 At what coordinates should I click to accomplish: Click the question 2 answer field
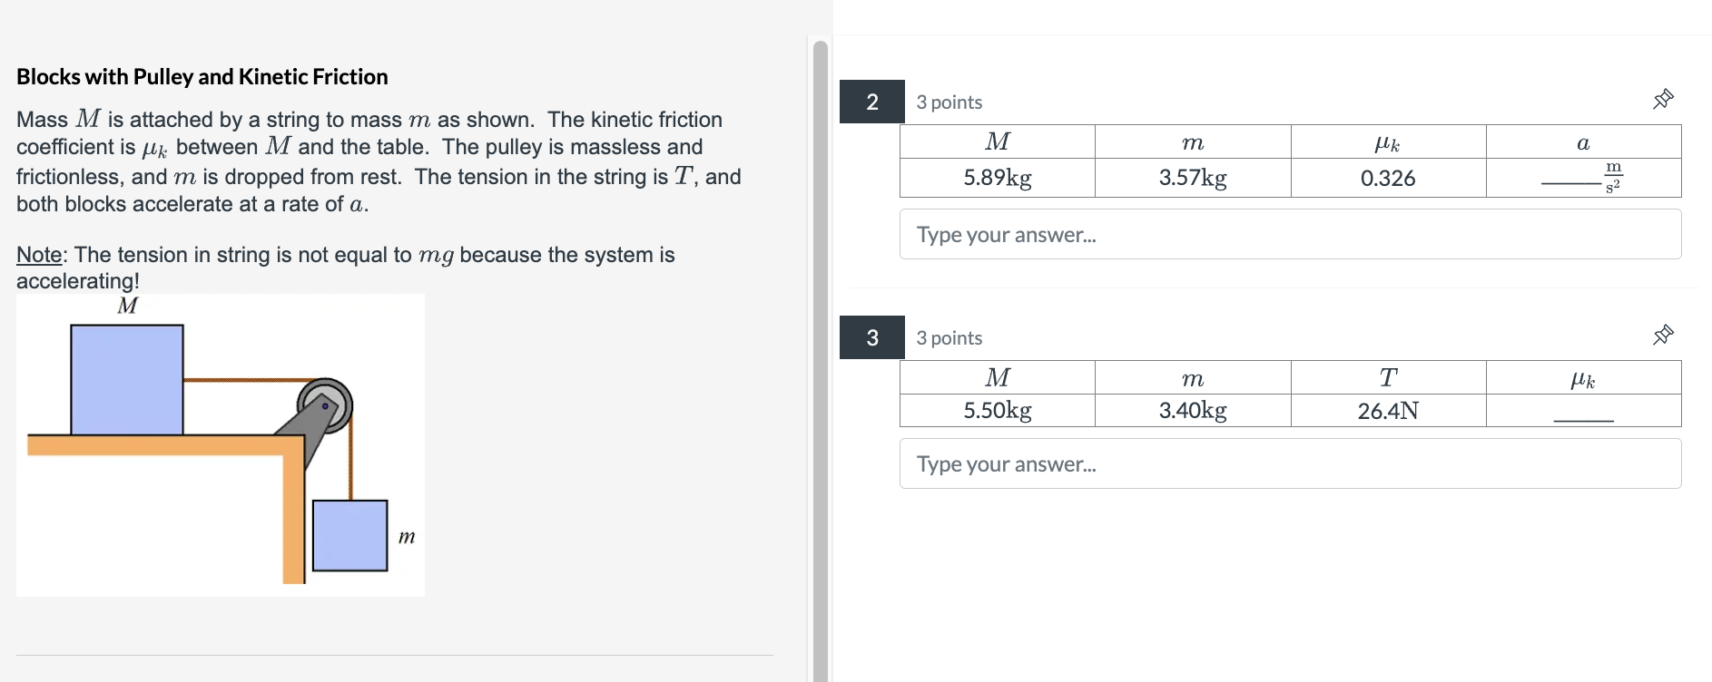tap(1289, 234)
